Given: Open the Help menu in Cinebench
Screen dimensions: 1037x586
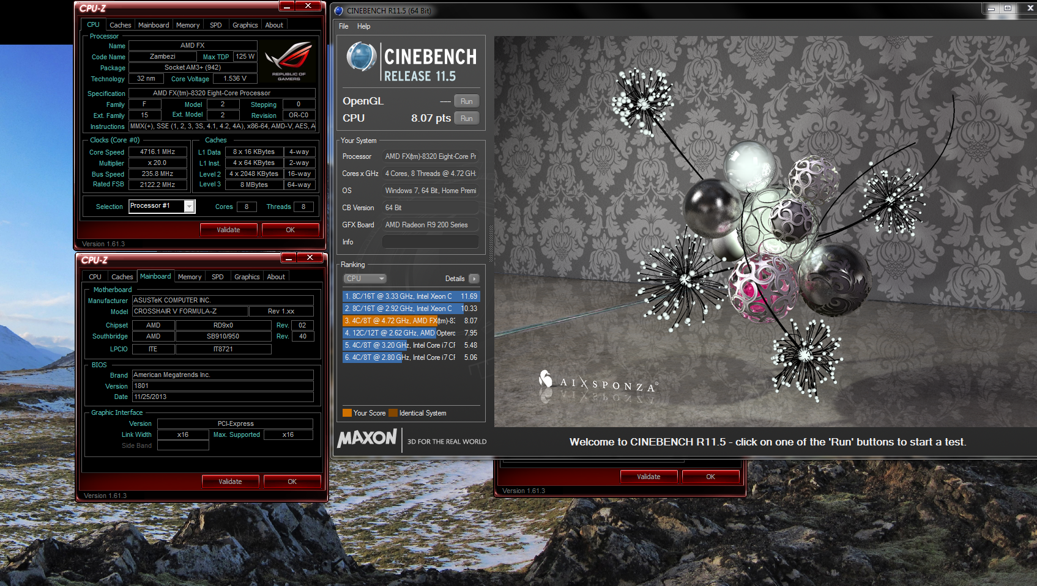Looking at the screenshot, I should (363, 26).
